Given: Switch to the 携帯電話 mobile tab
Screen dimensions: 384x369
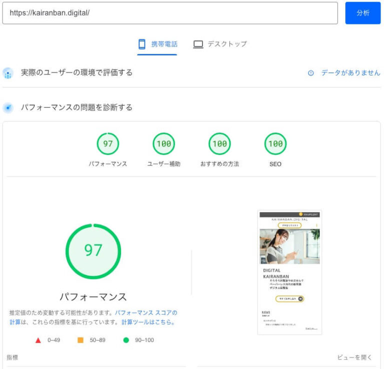Looking at the screenshot, I should (x=157, y=44).
